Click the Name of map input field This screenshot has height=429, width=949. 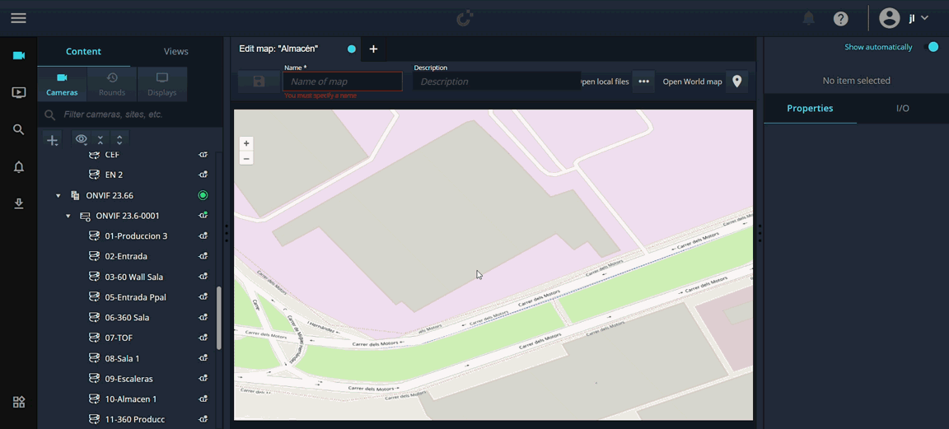point(342,82)
